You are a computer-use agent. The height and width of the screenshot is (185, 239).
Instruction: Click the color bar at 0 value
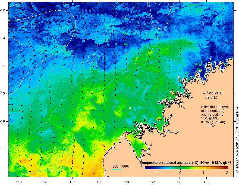point(180,168)
